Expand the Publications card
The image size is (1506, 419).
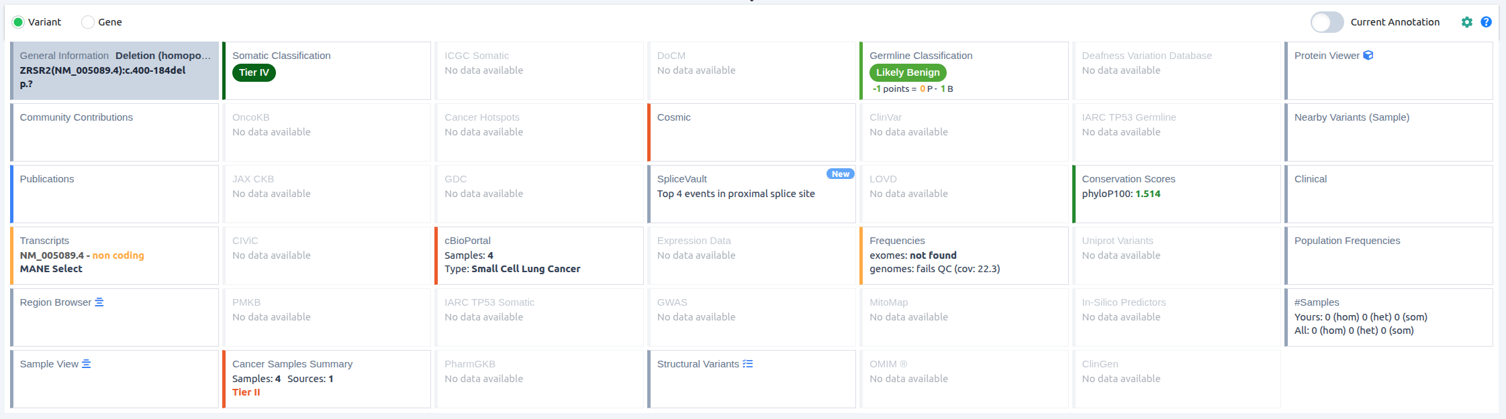pyautogui.click(x=115, y=194)
